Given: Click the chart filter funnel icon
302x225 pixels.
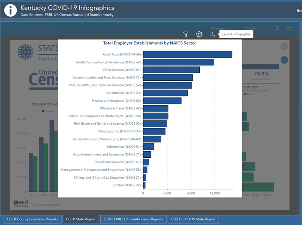Looking at the screenshot, I should click(x=186, y=35).
